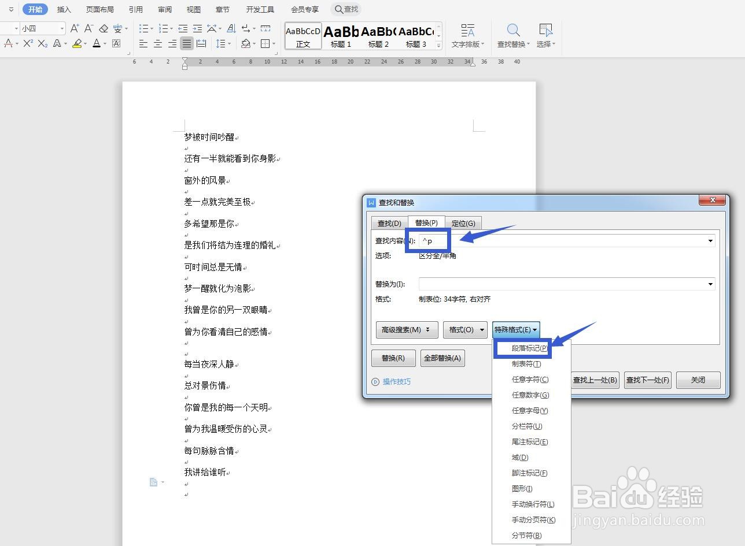Open the 特殊格式(E) special format dropdown

point(515,329)
